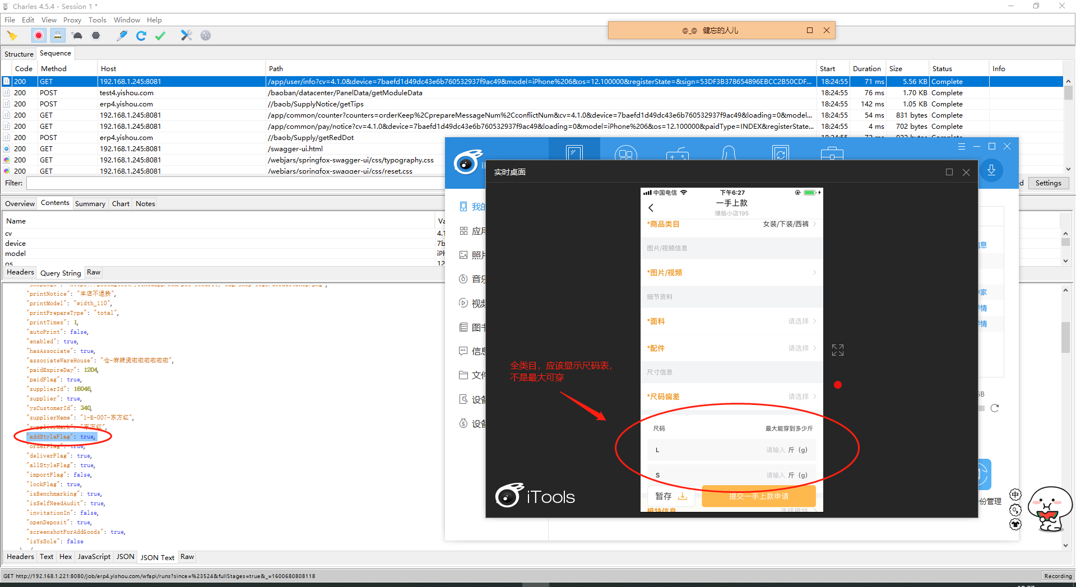Viewport: 1076px width, 587px height.
Task: Expand the 图片/视频 row chevron
Action: tap(814, 273)
